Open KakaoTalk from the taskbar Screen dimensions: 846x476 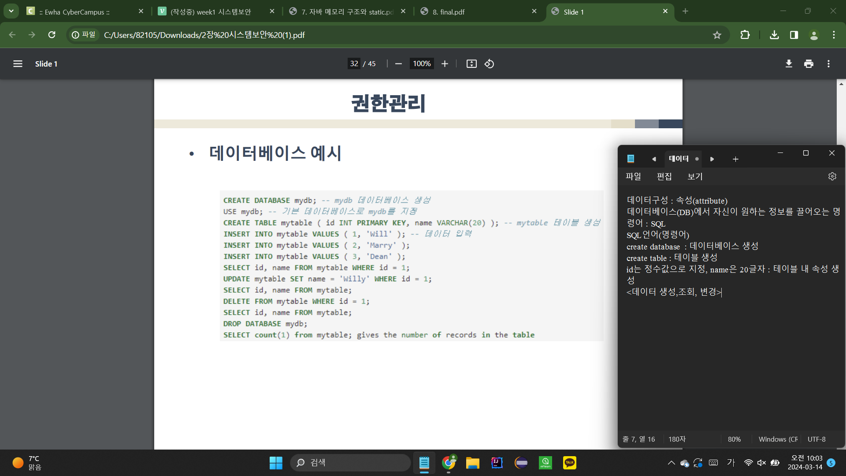pos(569,463)
